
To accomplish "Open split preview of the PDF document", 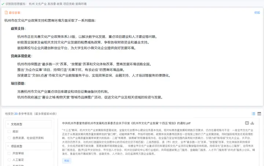I will tap(247, 123).
